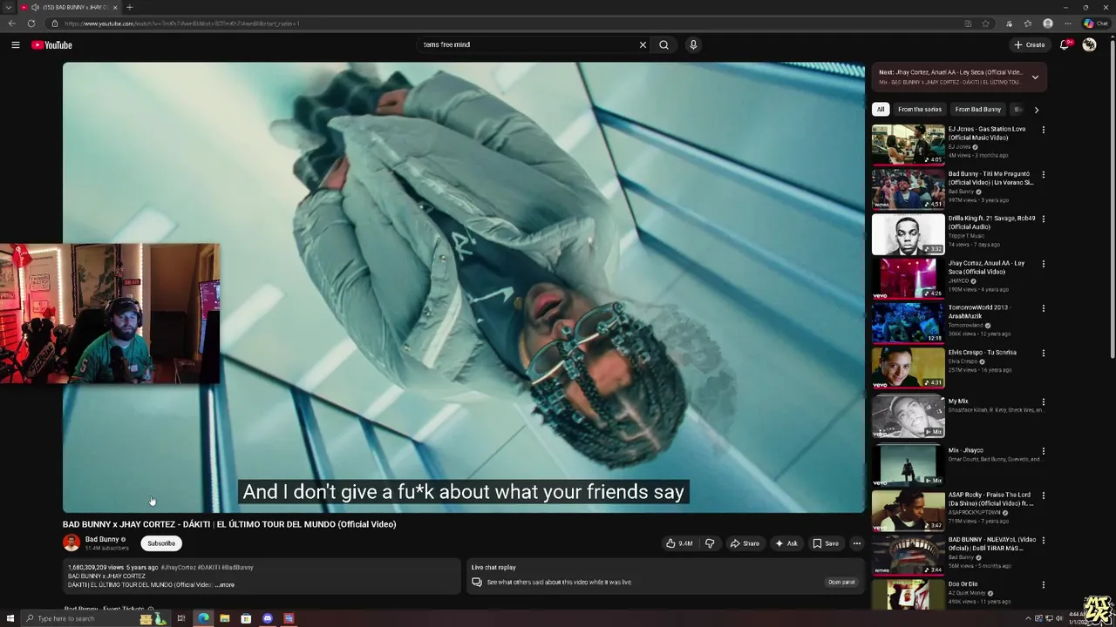Open File Explorer from the taskbar
Screen dimensions: 1116x627
(x=225, y=618)
